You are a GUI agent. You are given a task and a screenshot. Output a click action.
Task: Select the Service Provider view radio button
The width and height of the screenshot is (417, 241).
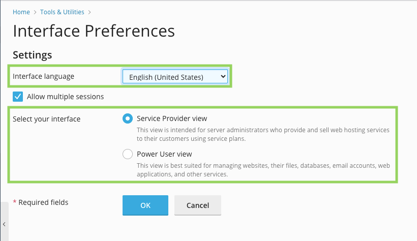coord(128,118)
